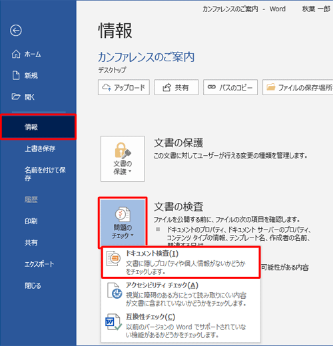Click the padlock and key icon
Image resolution: width=333 pixels, height=346 pixels.
point(123,150)
